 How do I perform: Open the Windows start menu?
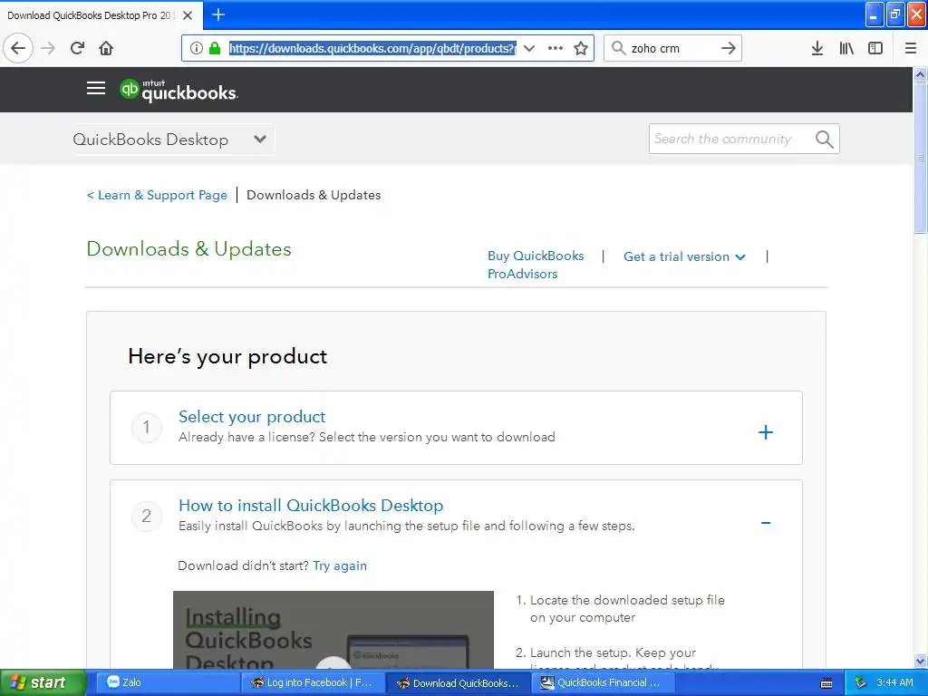pos(43,682)
